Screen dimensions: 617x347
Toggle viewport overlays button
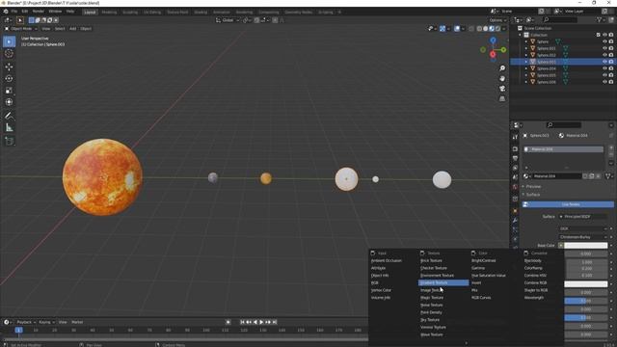coord(457,29)
